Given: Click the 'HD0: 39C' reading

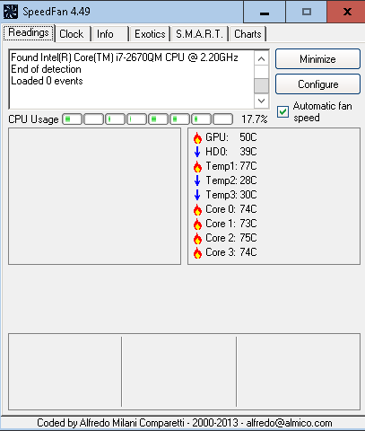Looking at the screenshot, I should click(231, 152).
